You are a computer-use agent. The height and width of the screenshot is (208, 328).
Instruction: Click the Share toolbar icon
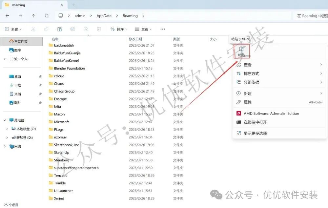[x=86, y=29]
